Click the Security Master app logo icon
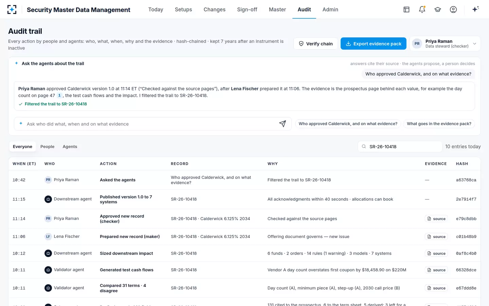 (x=12, y=10)
